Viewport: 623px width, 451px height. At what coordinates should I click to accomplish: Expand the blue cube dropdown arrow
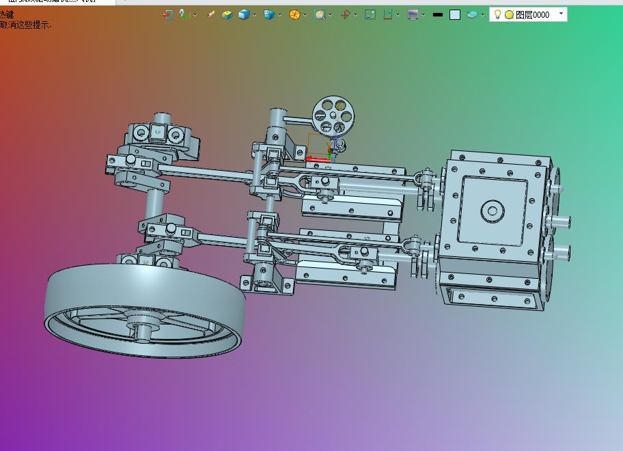pos(254,15)
